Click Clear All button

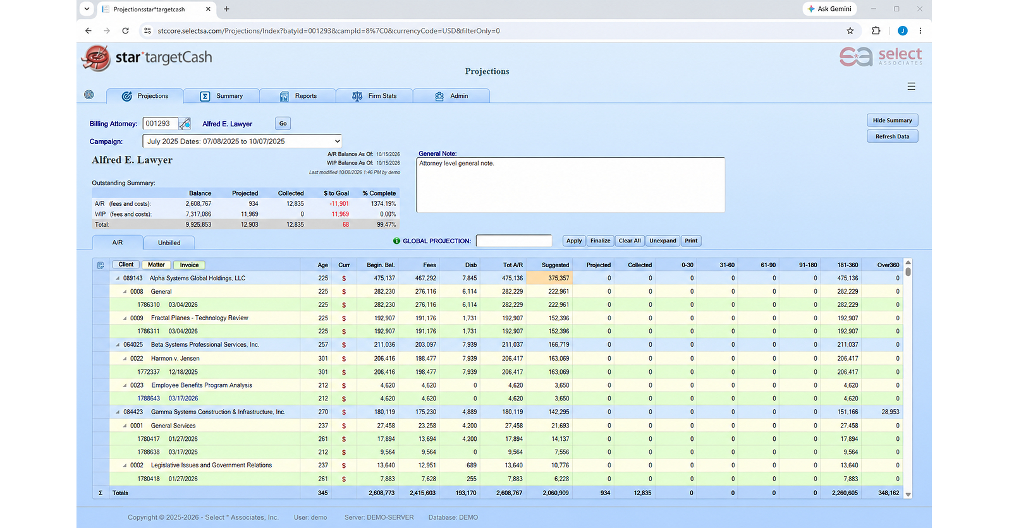[x=630, y=241]
